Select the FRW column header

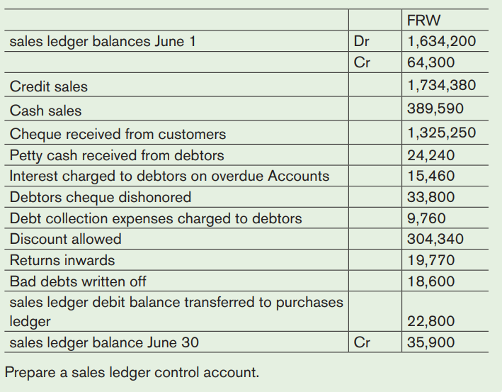click(423, 20)
